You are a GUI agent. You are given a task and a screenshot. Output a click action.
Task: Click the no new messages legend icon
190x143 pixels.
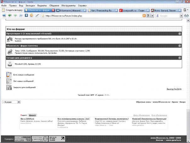[x=9, y=81]
